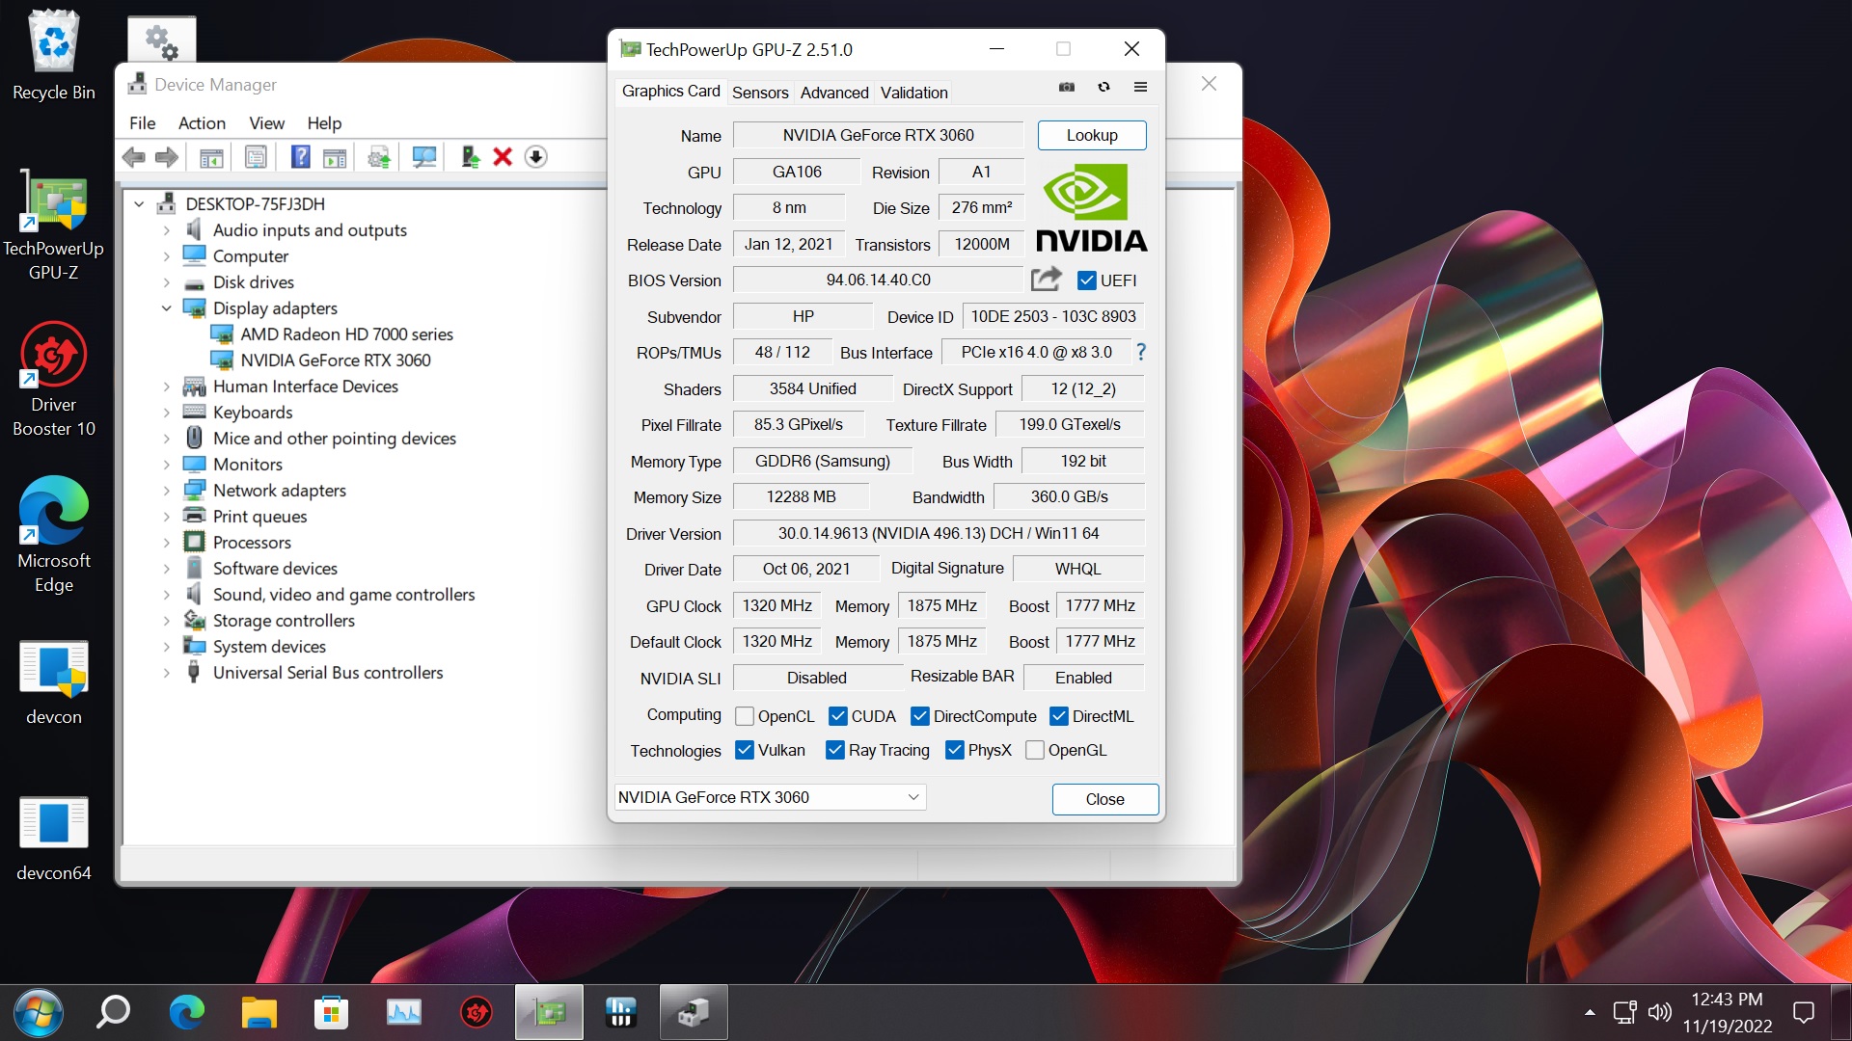Toggle the OpenCL checkbox
The image size is (1852, 1041).
745,716
